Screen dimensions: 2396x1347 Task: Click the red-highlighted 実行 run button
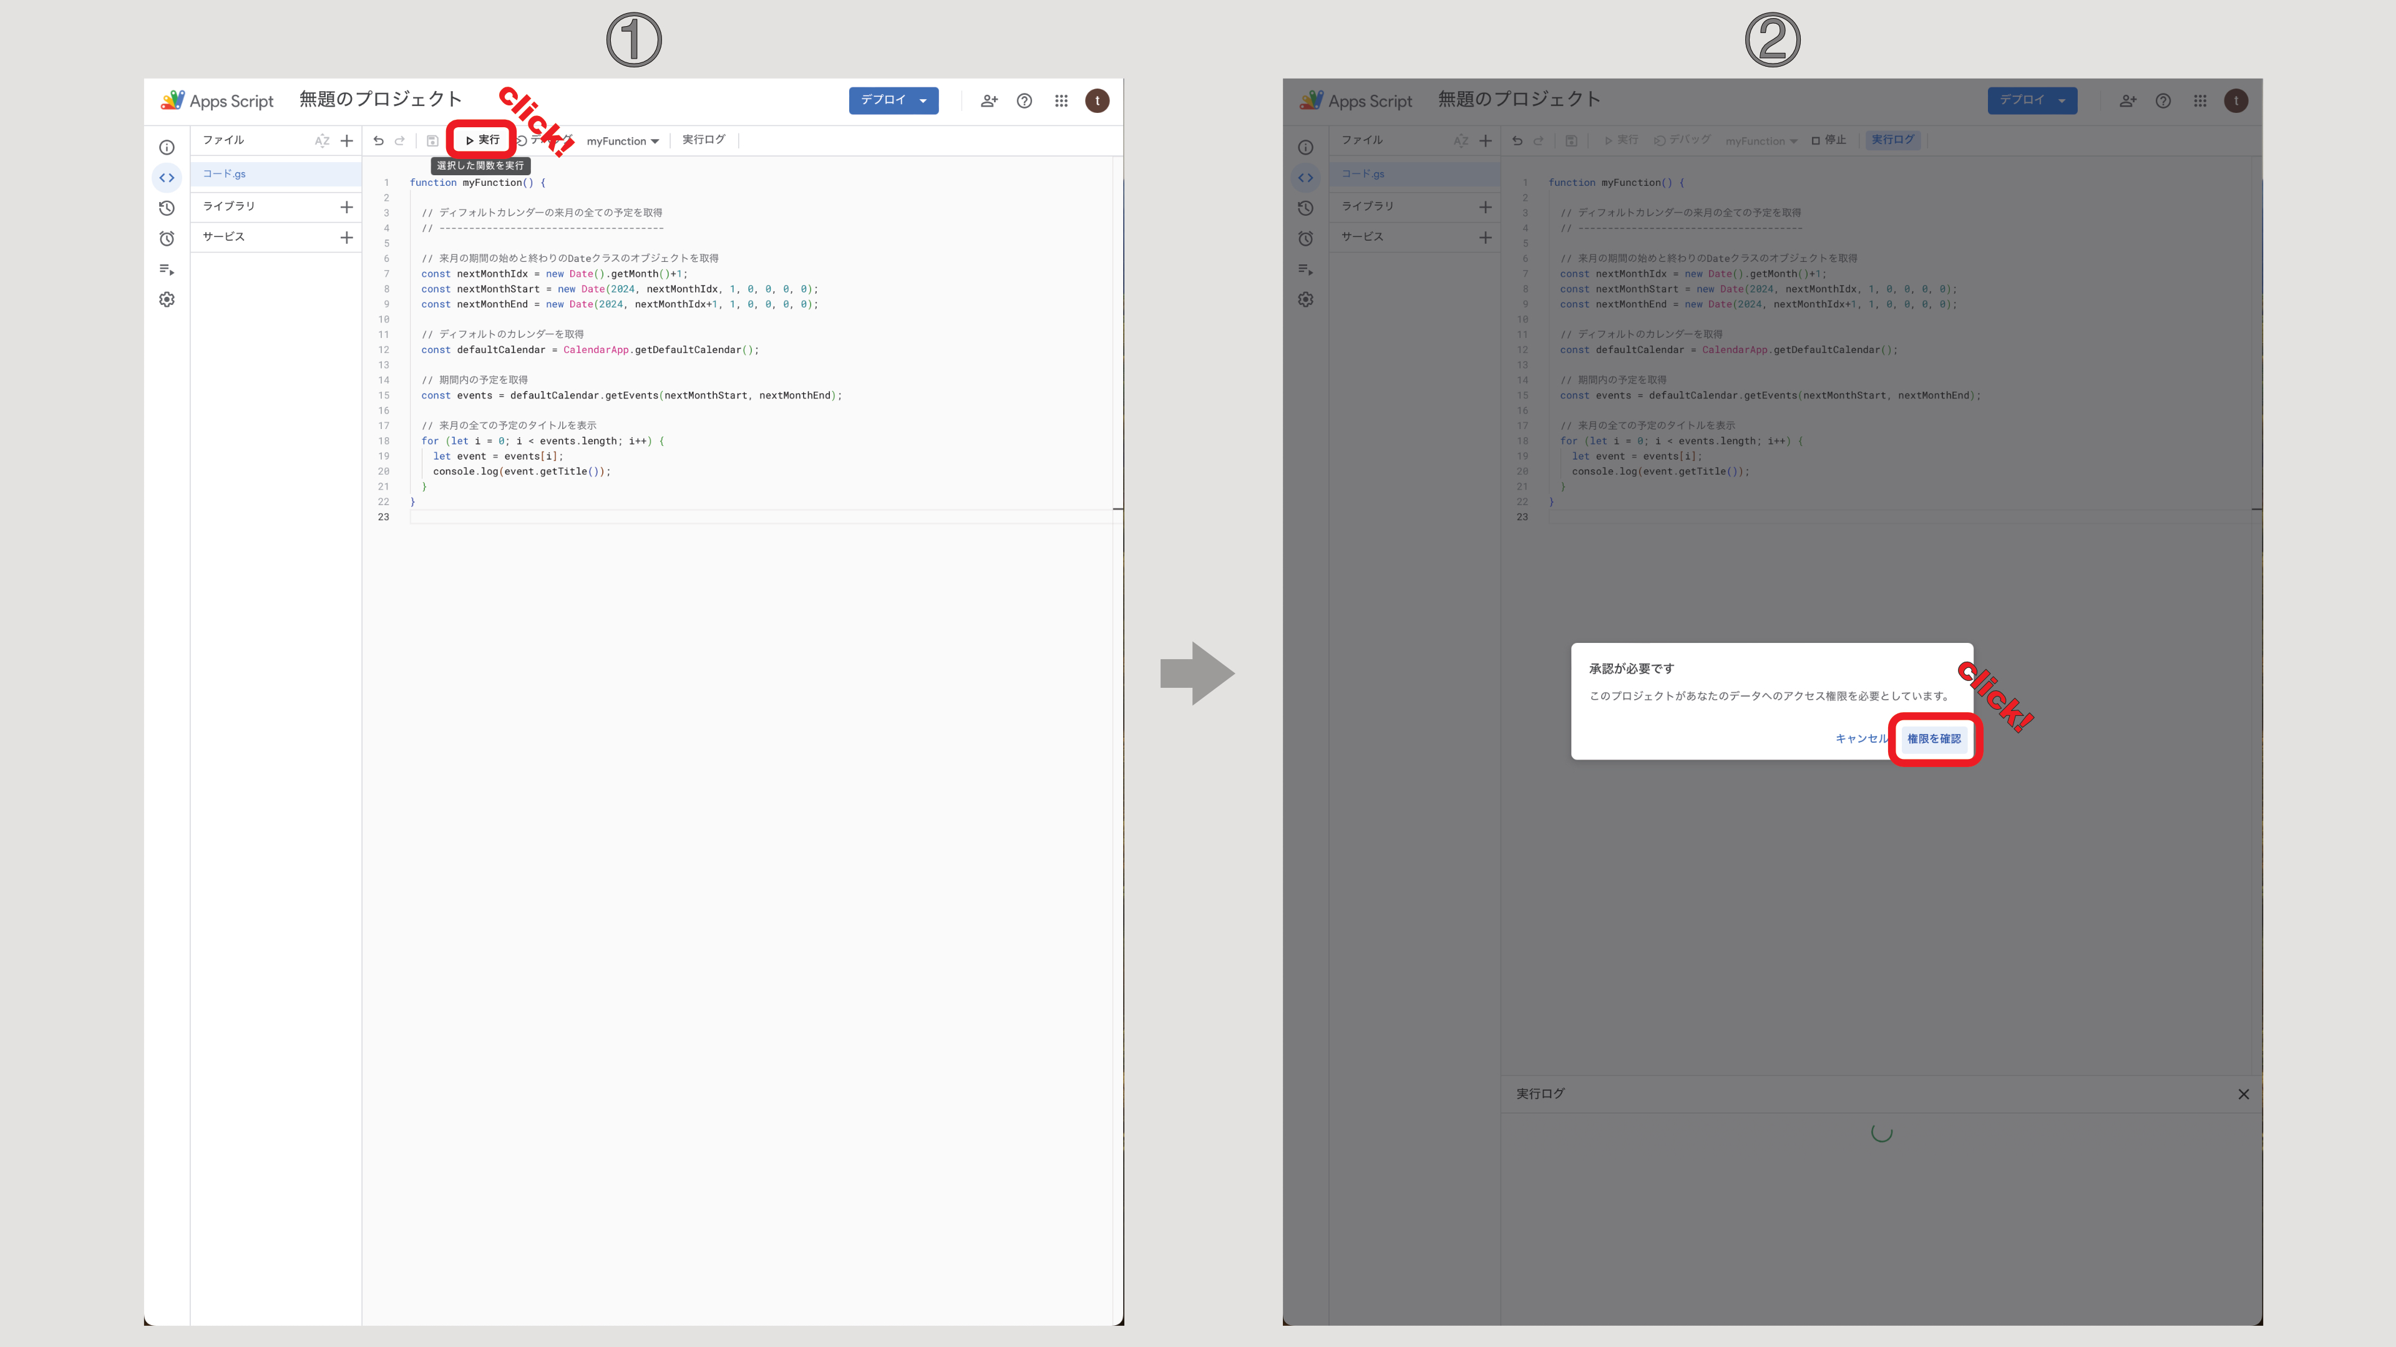pos(482,140)
